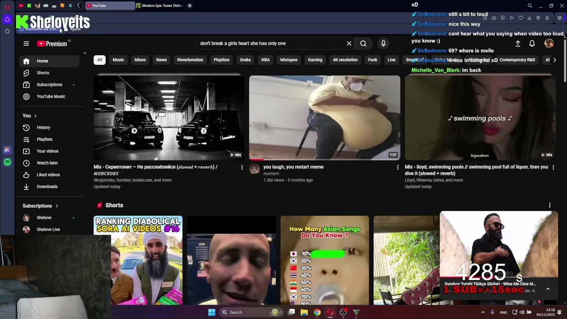The height and width of the screenshot is (319, 567).
Task: Open Shelove channel subscription
Action: tap(50, 218)
